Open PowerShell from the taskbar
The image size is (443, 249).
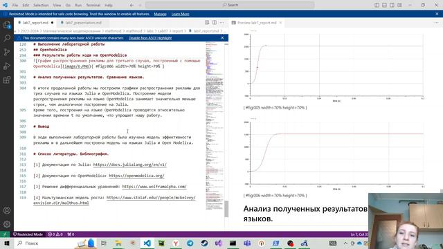(275, 243)
